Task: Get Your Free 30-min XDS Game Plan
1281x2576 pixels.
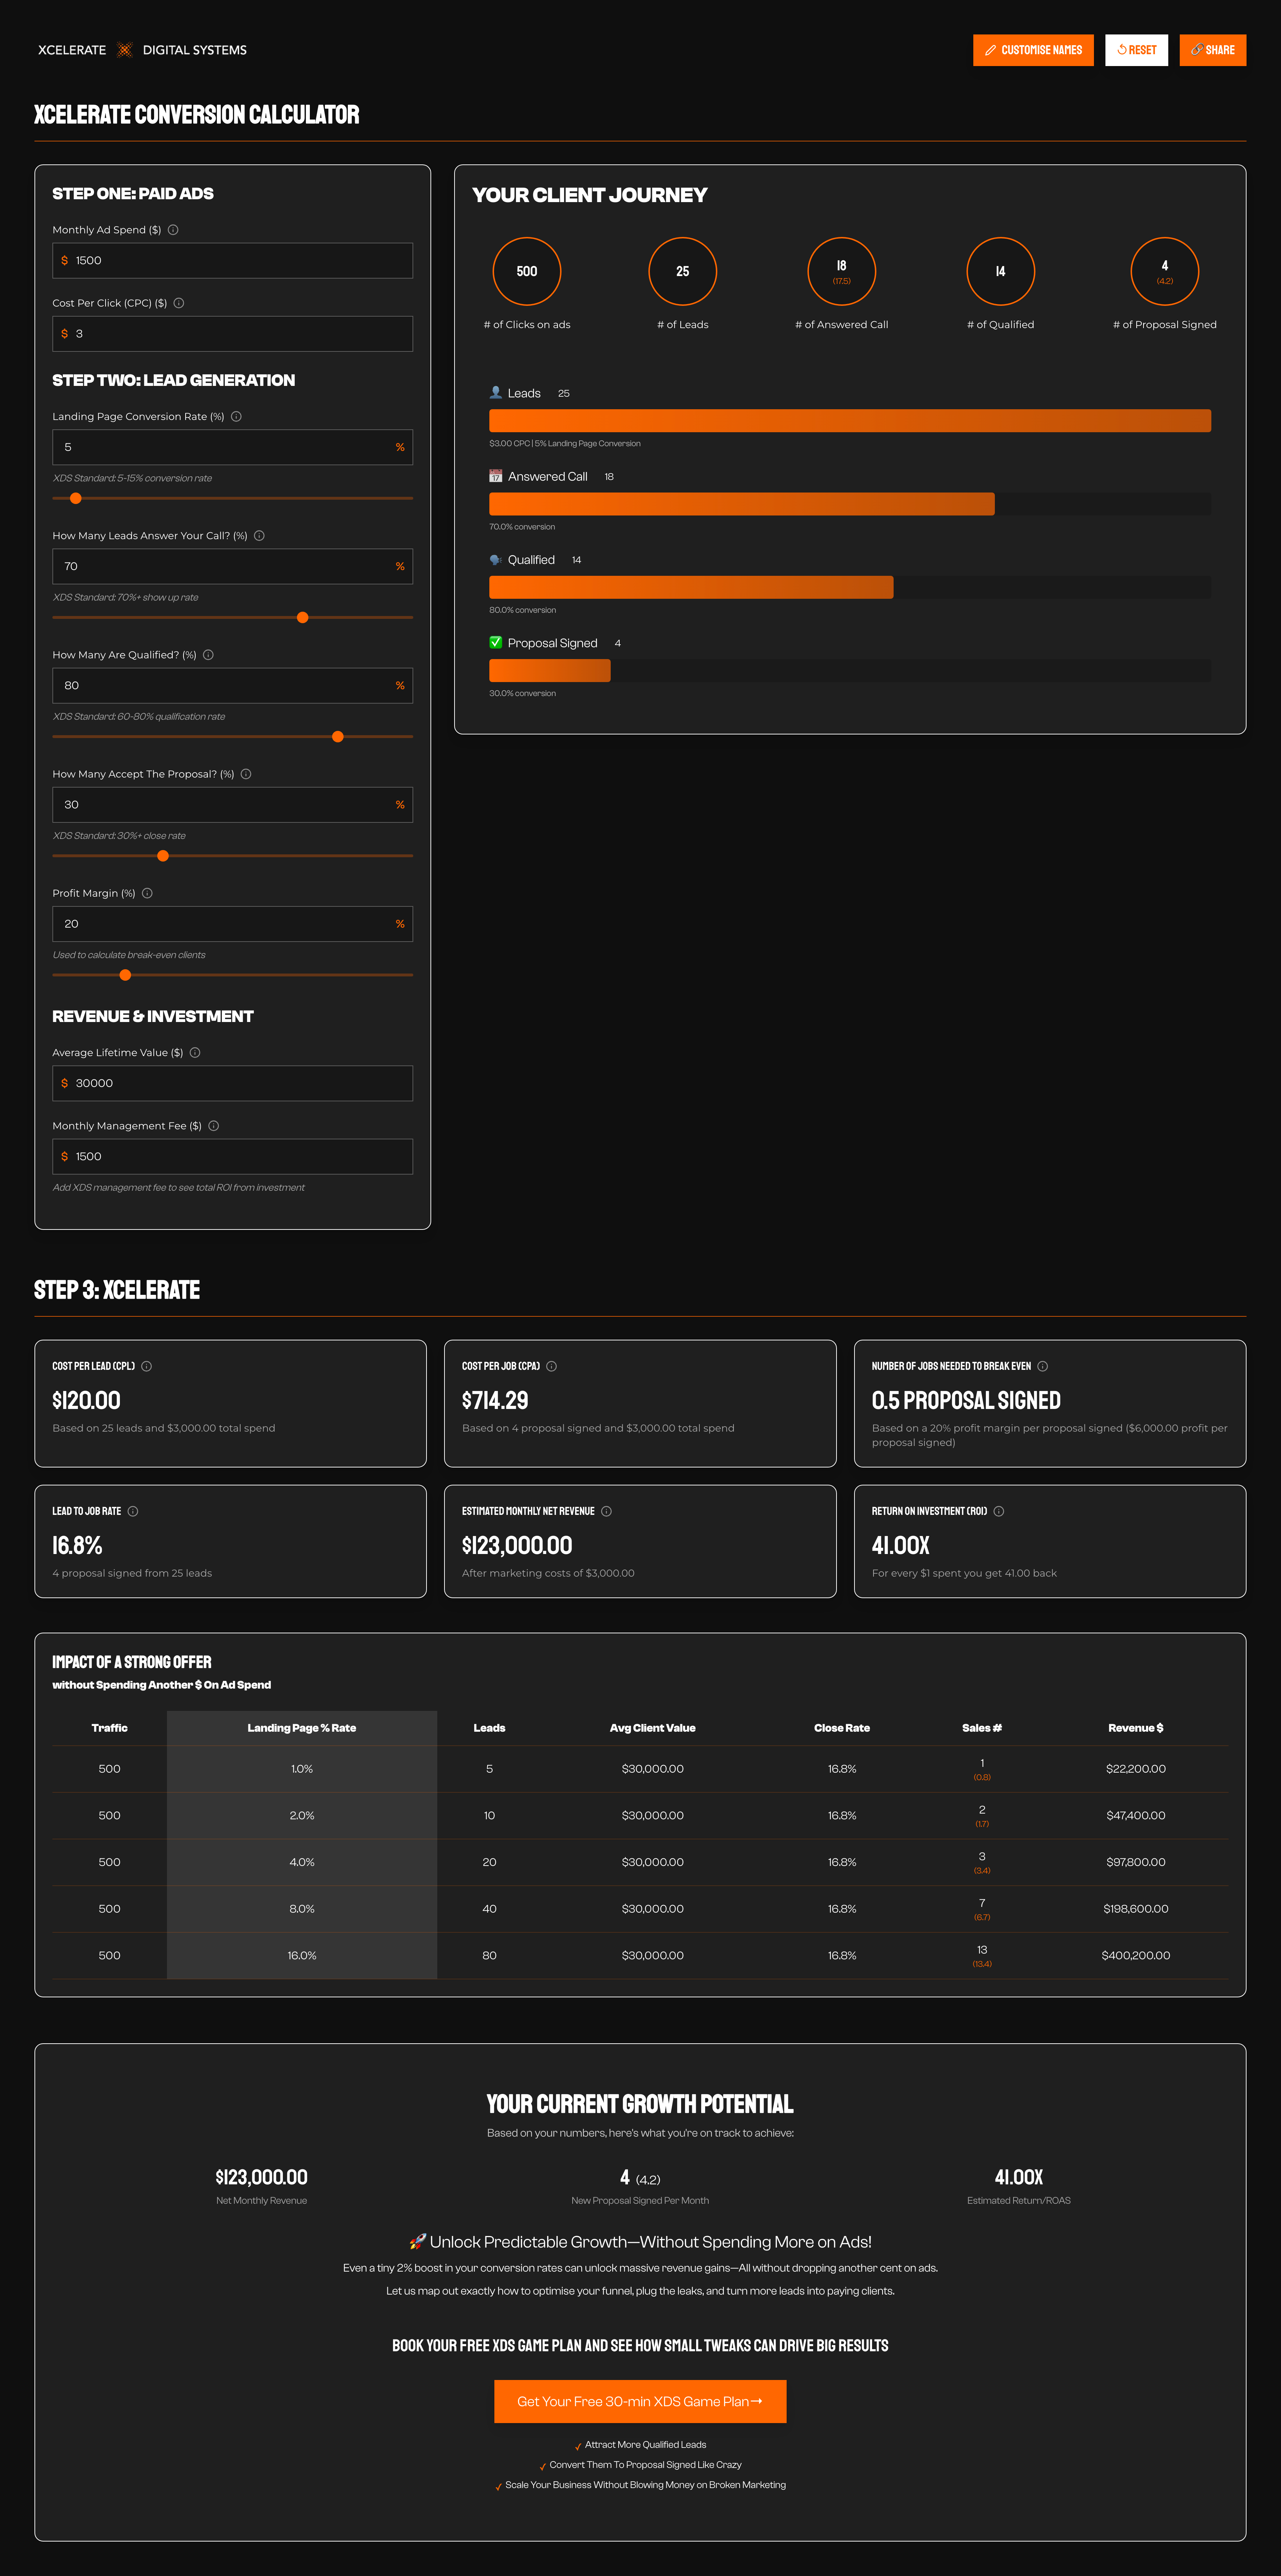Action: point(640,2401)
